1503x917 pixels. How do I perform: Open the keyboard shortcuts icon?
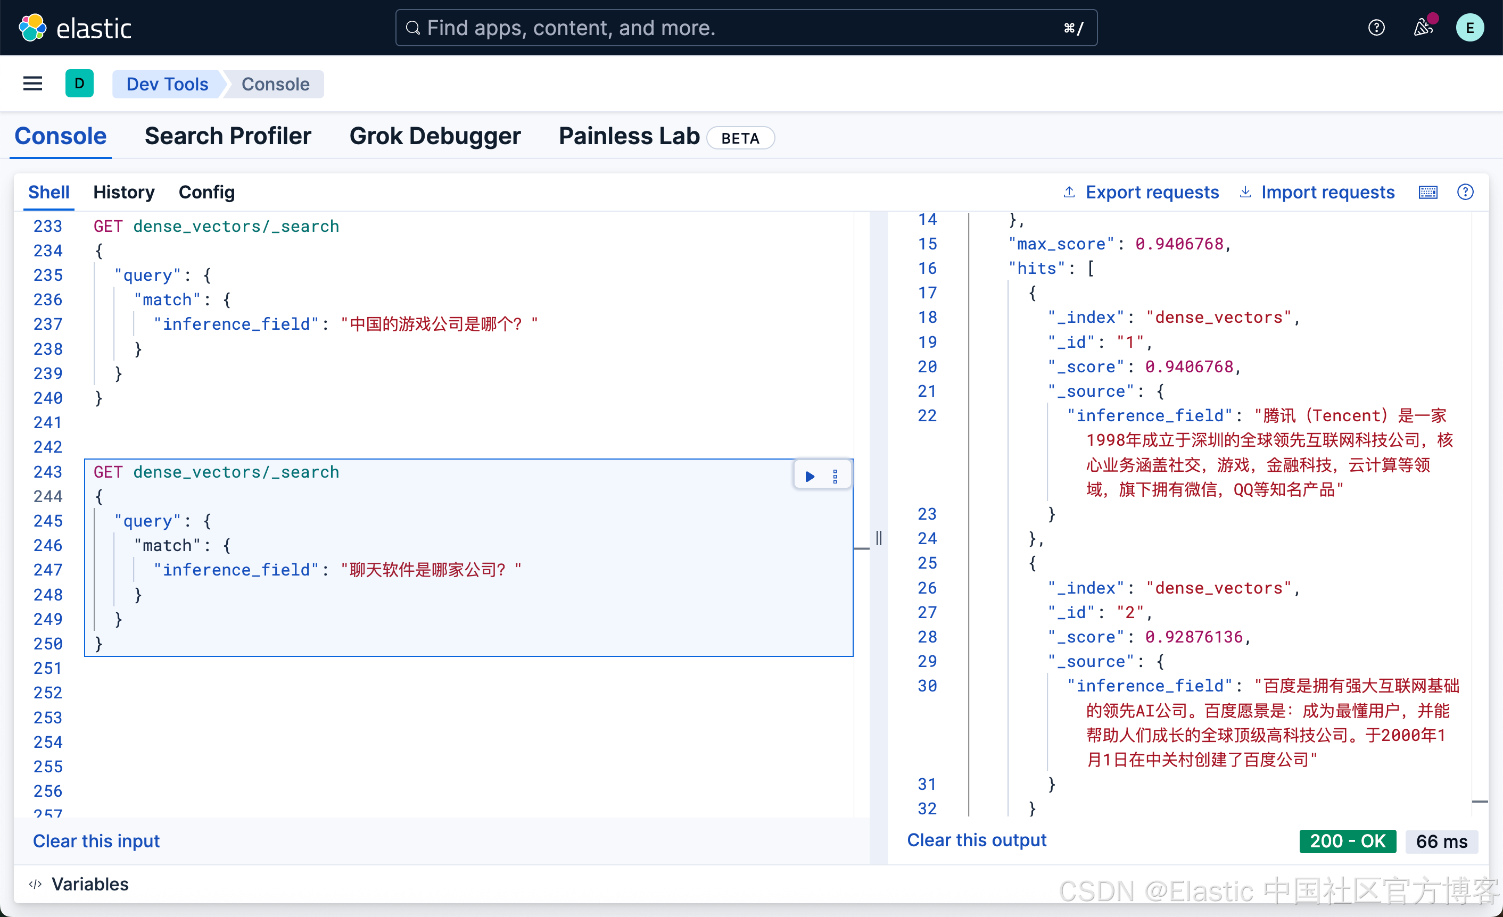tap(1427, 193)
